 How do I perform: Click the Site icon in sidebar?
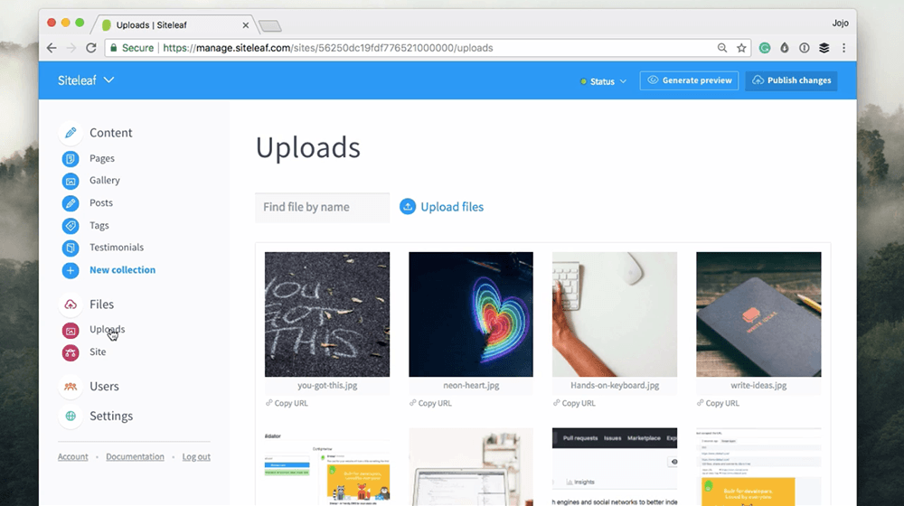[71, 352]
